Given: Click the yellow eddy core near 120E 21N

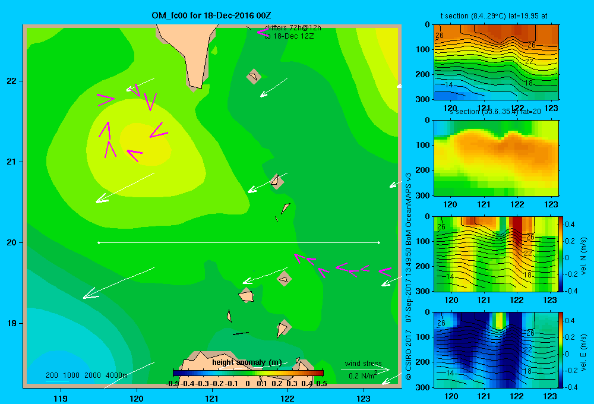Looking at the screenshot, I should (x=145, y=144).
